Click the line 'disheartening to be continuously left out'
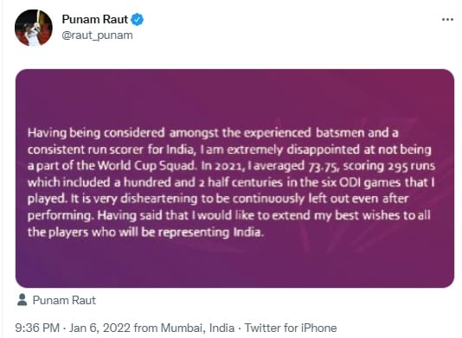This screenshot has height=338, width=462. click(x=218, y=199)
